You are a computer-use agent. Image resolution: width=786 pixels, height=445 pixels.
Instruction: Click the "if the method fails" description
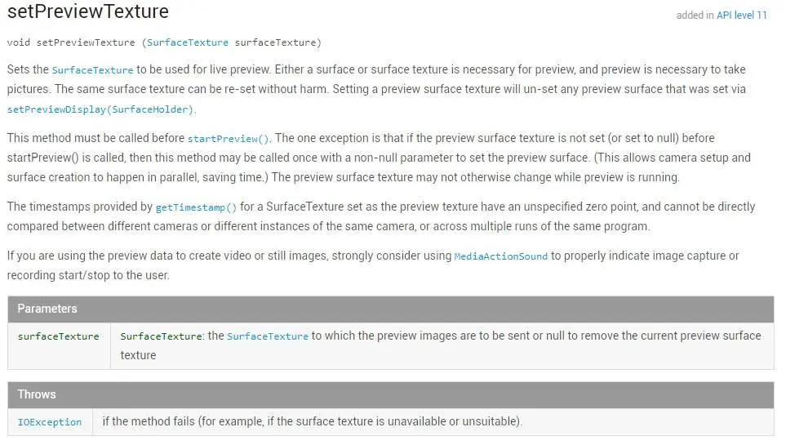tap(313, 421)
